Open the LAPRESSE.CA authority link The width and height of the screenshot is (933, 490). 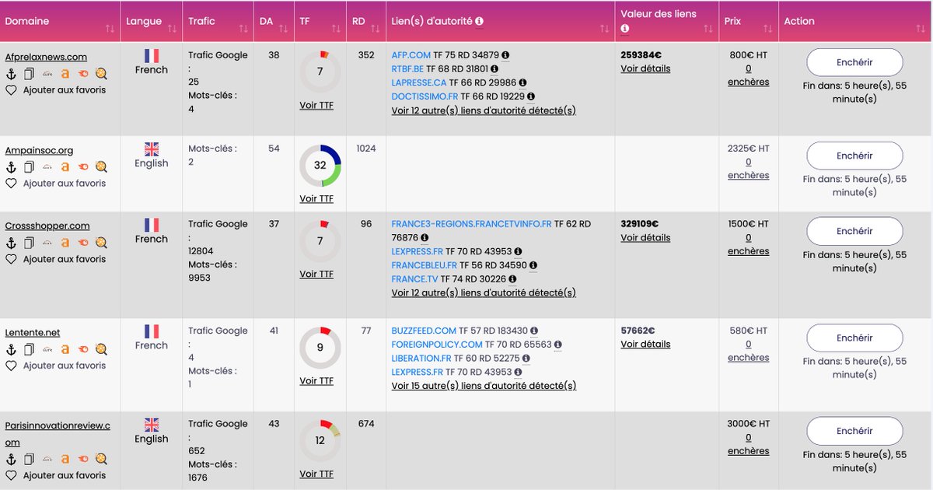419,82
